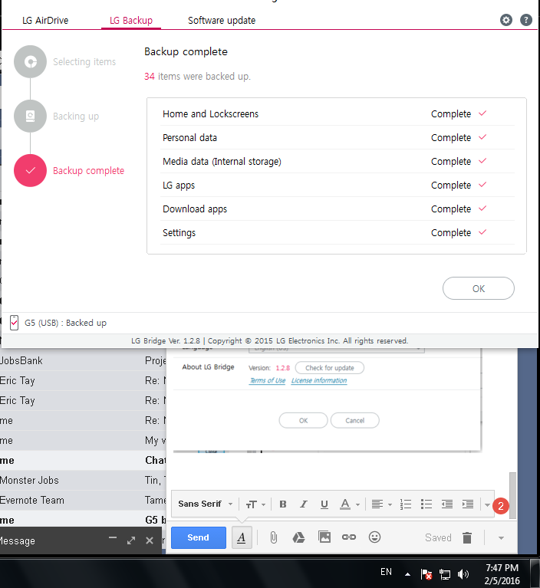Open network status tray icon
This screenshot has height=588, width=540.
[x=445, y=573]
